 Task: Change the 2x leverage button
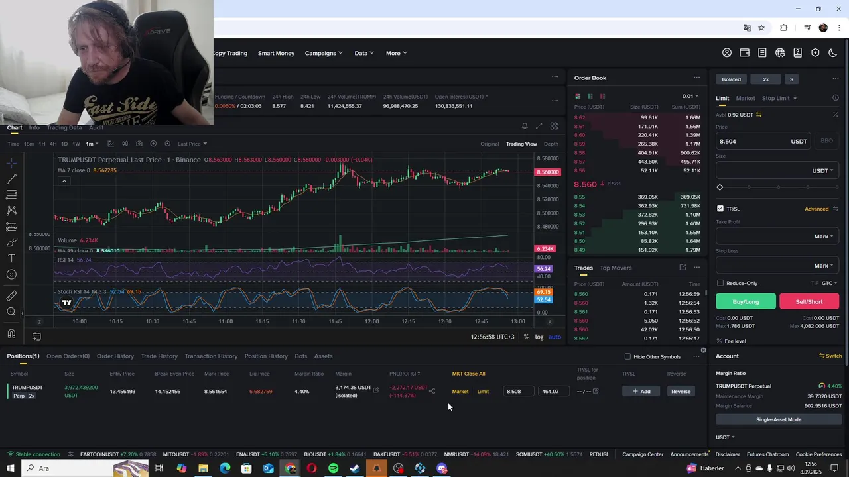point(765,79)
